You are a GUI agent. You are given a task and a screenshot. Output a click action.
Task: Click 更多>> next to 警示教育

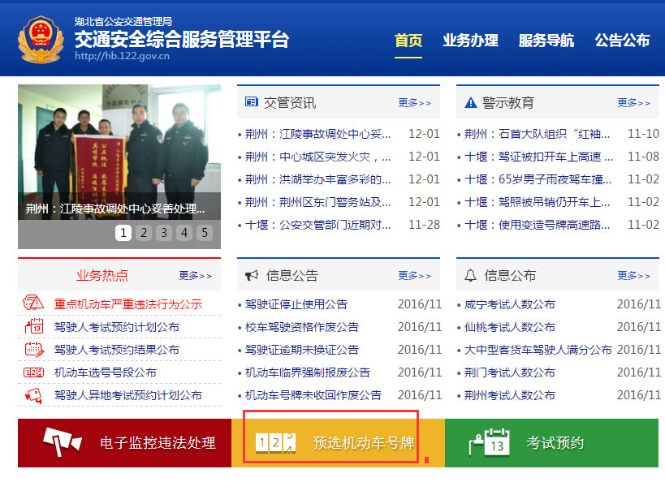coord(633,101)
